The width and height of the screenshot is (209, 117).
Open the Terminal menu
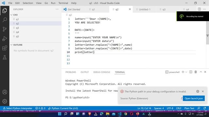pyautogui.click(x=63, y=3)
